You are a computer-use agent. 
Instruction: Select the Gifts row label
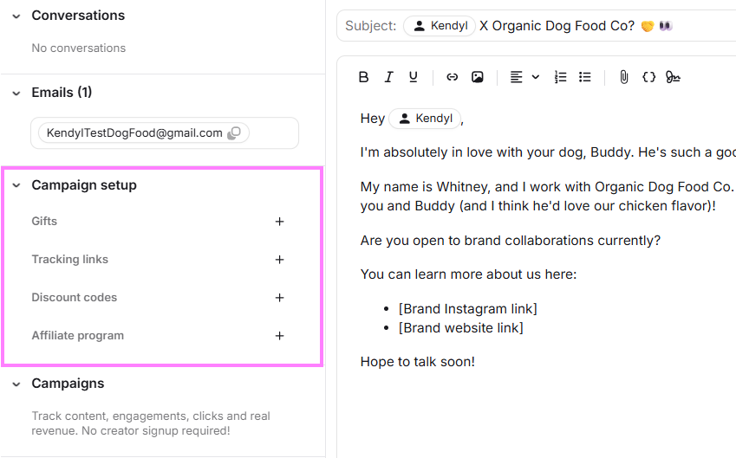pos(44,222)
